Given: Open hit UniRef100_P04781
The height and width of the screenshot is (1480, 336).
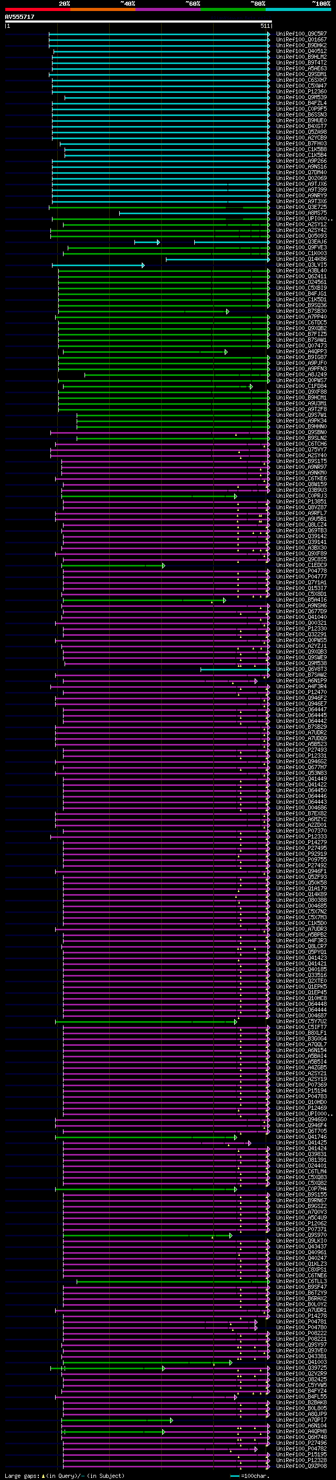Looking at the screenshot, I should [x=301, y=1321].
